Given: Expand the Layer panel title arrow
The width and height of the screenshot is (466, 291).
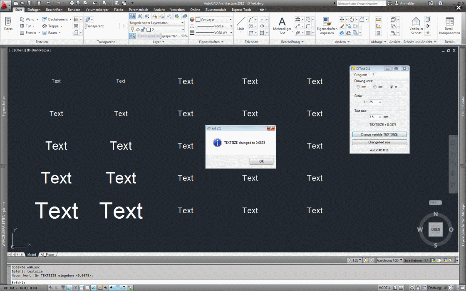Looking at the screenshot, I should (x=163, y=42).
